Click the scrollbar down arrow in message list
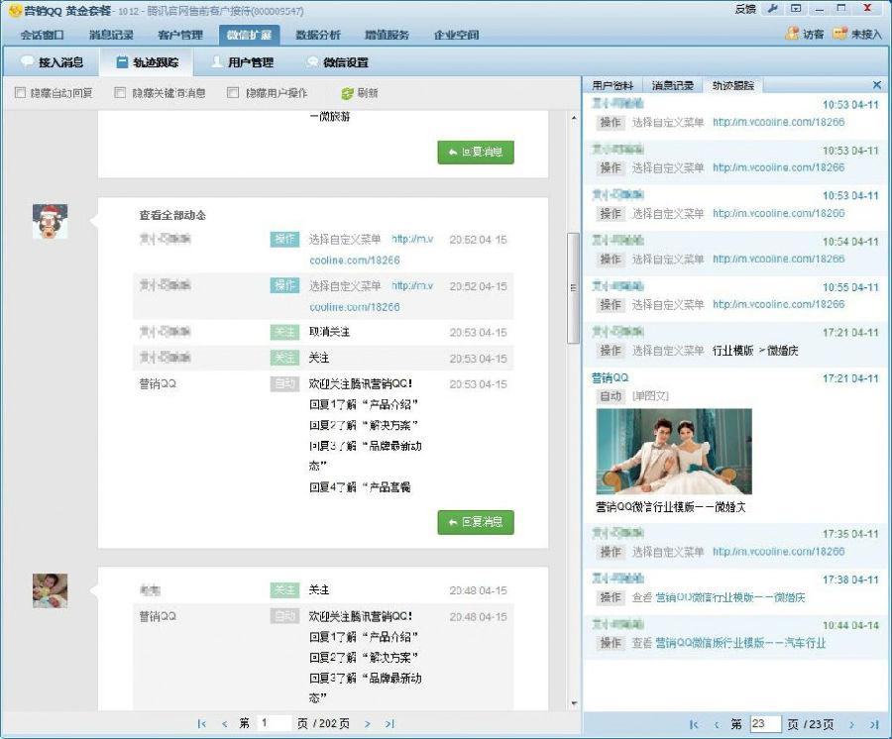This screenshot has height=739, width=892. (x=574, y=703)
